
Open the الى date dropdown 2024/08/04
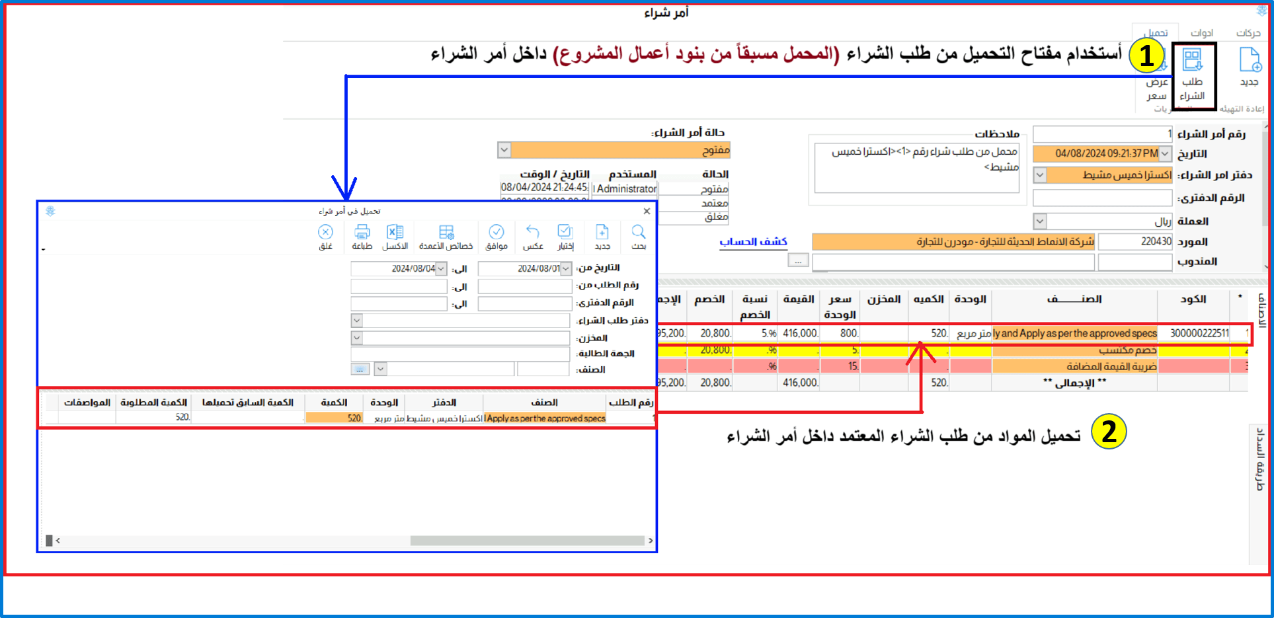(x=441, y=268)
